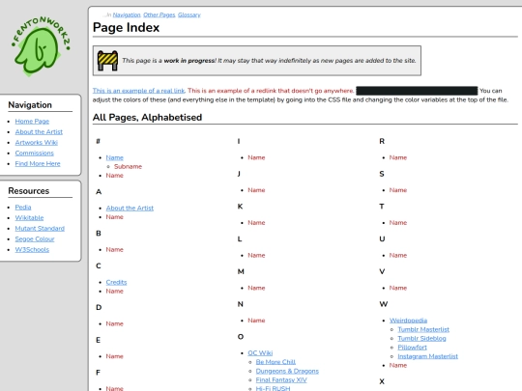Click the example redlink sentence
The image size is (522, 391).
(271, 91)
